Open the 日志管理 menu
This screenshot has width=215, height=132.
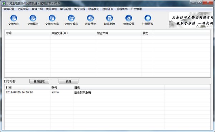(x=136, y=9)
